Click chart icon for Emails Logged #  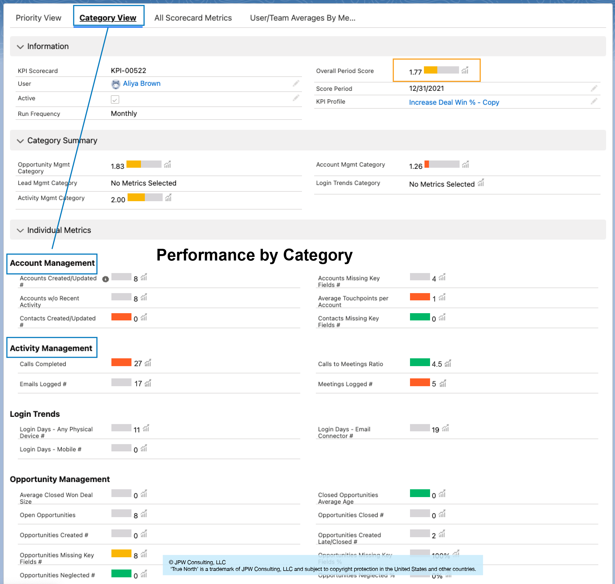tap(148, 383)
